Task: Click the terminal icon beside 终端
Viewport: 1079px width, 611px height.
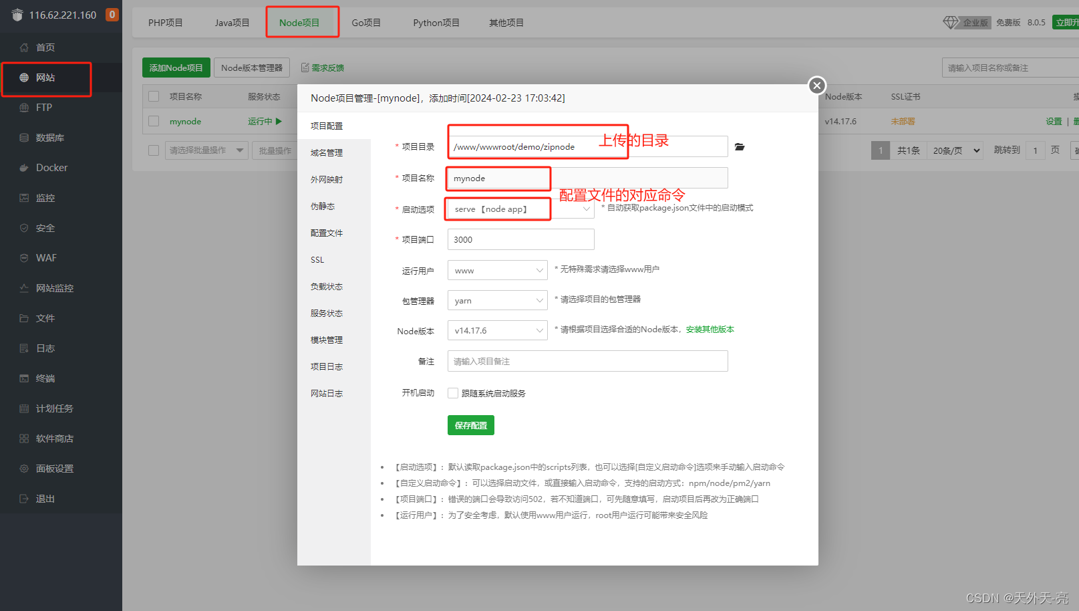Action: coord(24,378)
